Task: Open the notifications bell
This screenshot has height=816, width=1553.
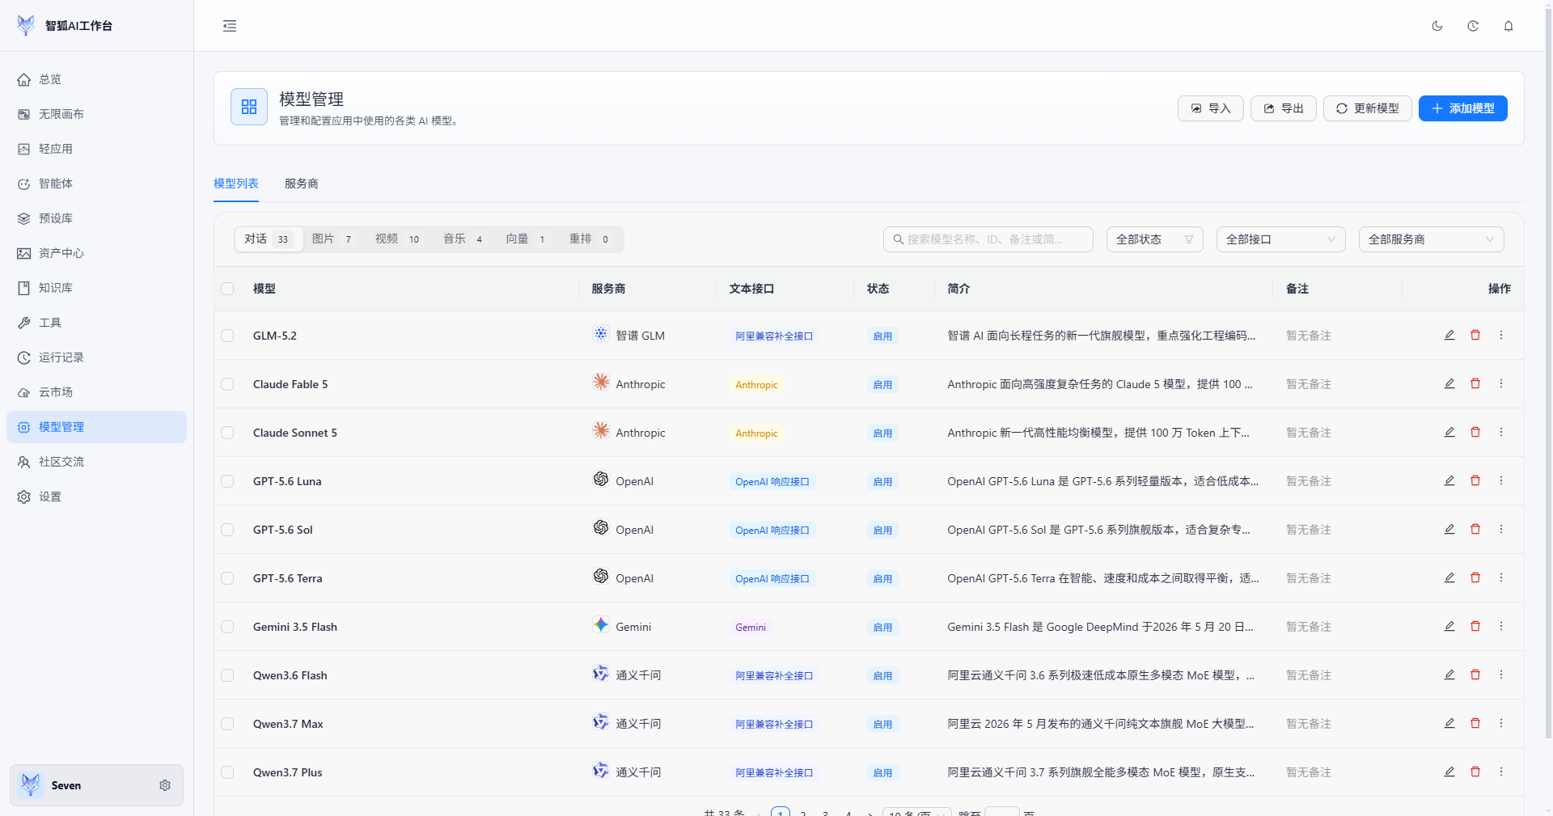Action: (x=1509, y=26)
